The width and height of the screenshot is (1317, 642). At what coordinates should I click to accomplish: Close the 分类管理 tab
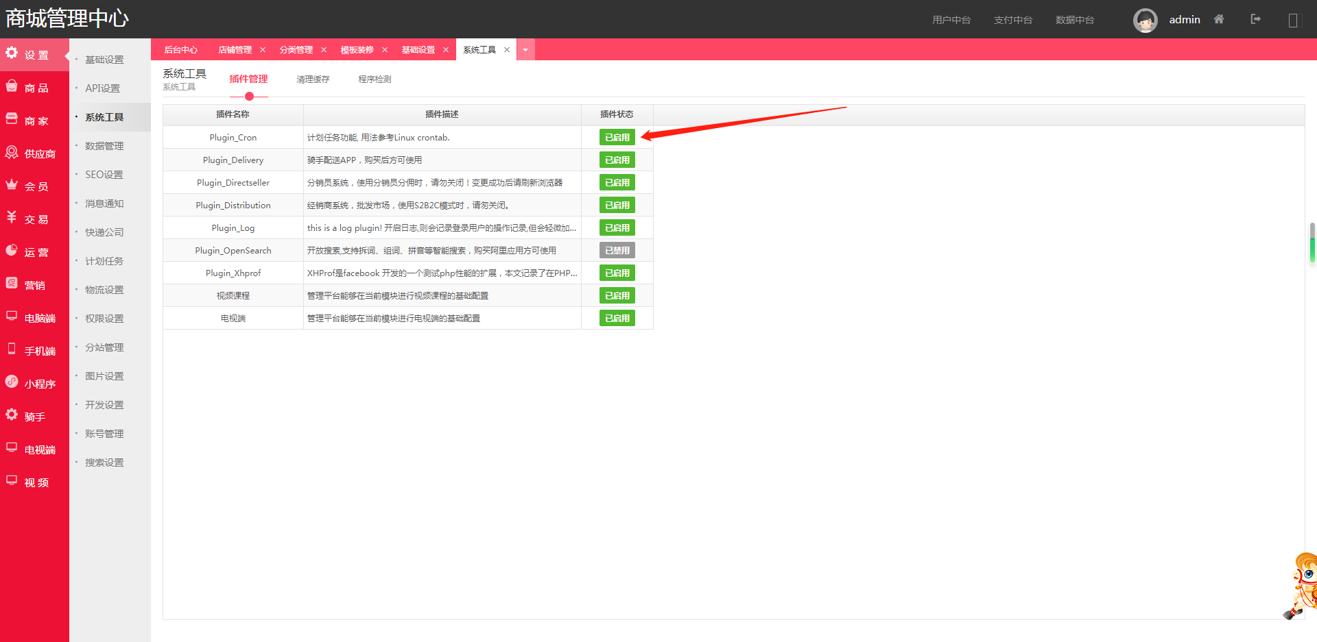324,50
